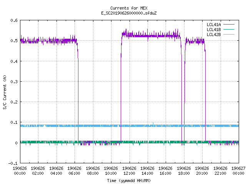Viewport: 246px width, 184px height.
Task: Click the blue LCL42B legend line sample
Action: (229, 34)
